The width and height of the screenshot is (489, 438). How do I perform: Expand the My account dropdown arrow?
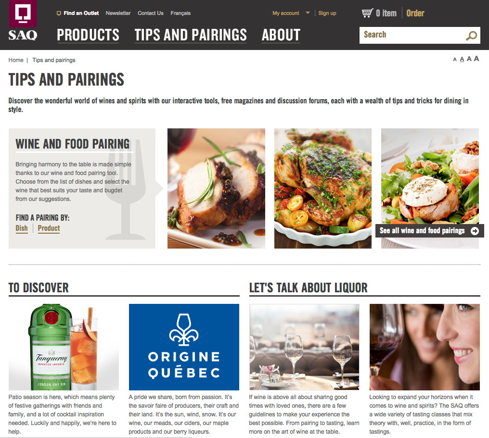(x=308, y=13)
